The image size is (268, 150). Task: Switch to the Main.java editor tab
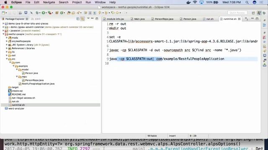tap(138, 19)
